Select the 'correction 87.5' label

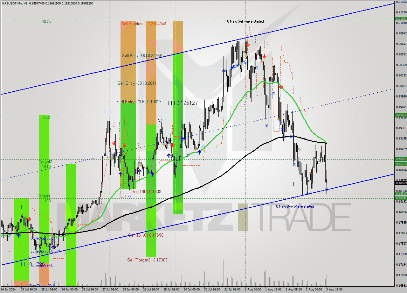[42, 265]
